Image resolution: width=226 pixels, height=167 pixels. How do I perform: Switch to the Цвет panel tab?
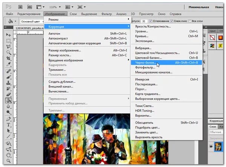point(212,31)
